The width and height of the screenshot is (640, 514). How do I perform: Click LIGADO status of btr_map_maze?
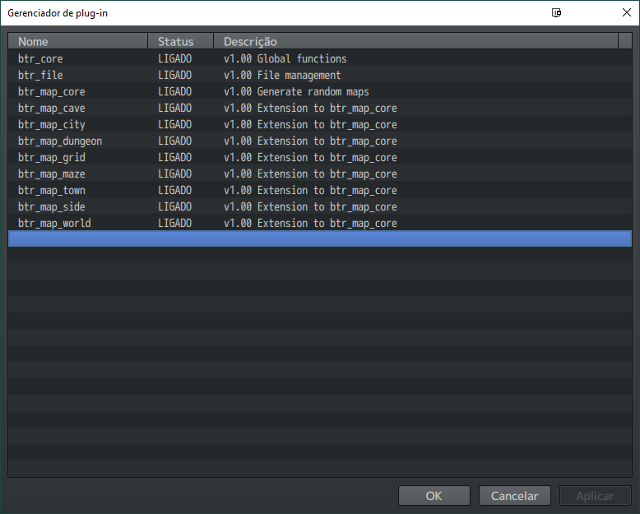click(x=174, y=174)
